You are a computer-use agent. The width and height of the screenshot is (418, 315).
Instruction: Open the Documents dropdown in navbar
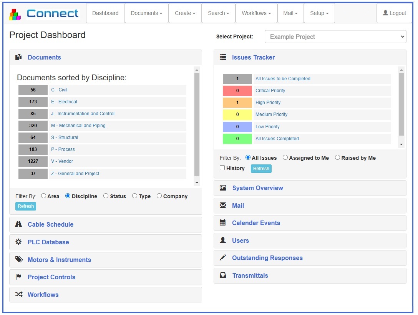coord(147,13)
